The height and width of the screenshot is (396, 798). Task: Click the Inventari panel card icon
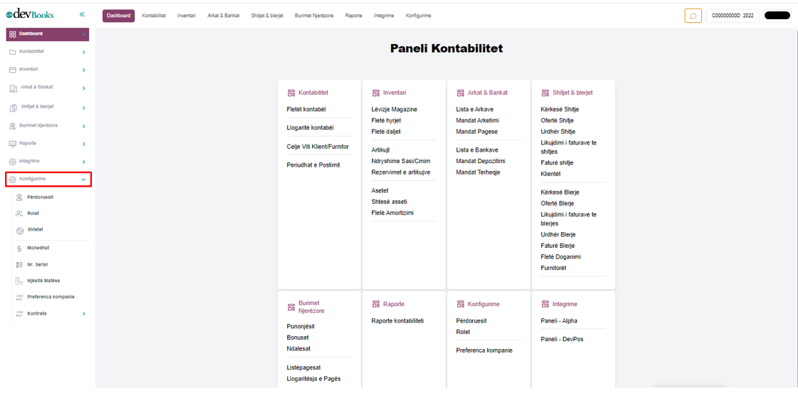click(x=375, y=93)
